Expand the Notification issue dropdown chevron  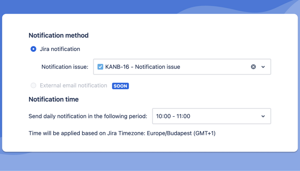pyautogui.click(x=263, y=67)
